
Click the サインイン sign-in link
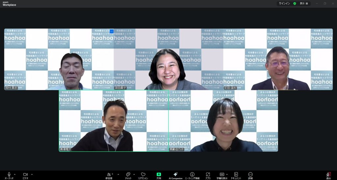pos(284,3)
